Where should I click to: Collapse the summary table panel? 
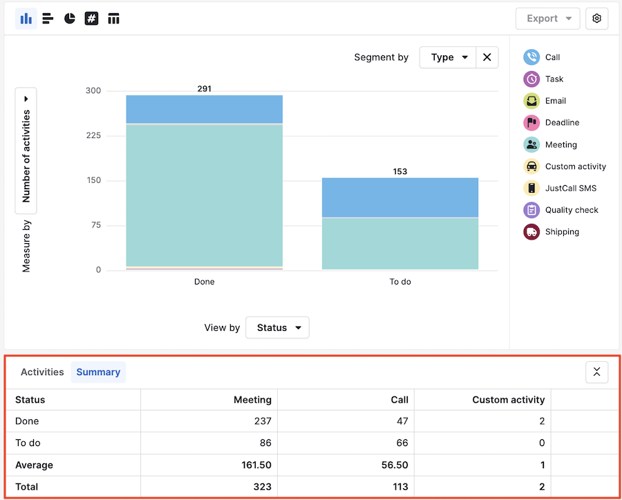coord(596,372)
